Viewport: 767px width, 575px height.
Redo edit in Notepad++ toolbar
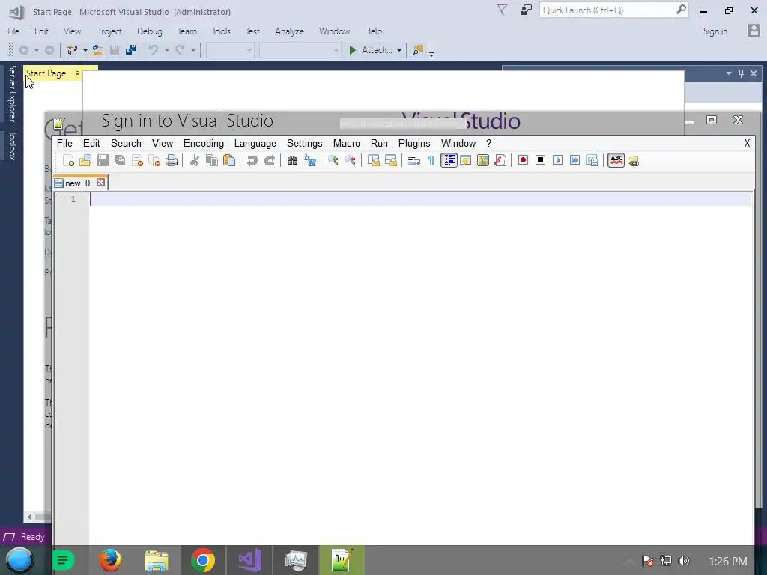[270, 160]
